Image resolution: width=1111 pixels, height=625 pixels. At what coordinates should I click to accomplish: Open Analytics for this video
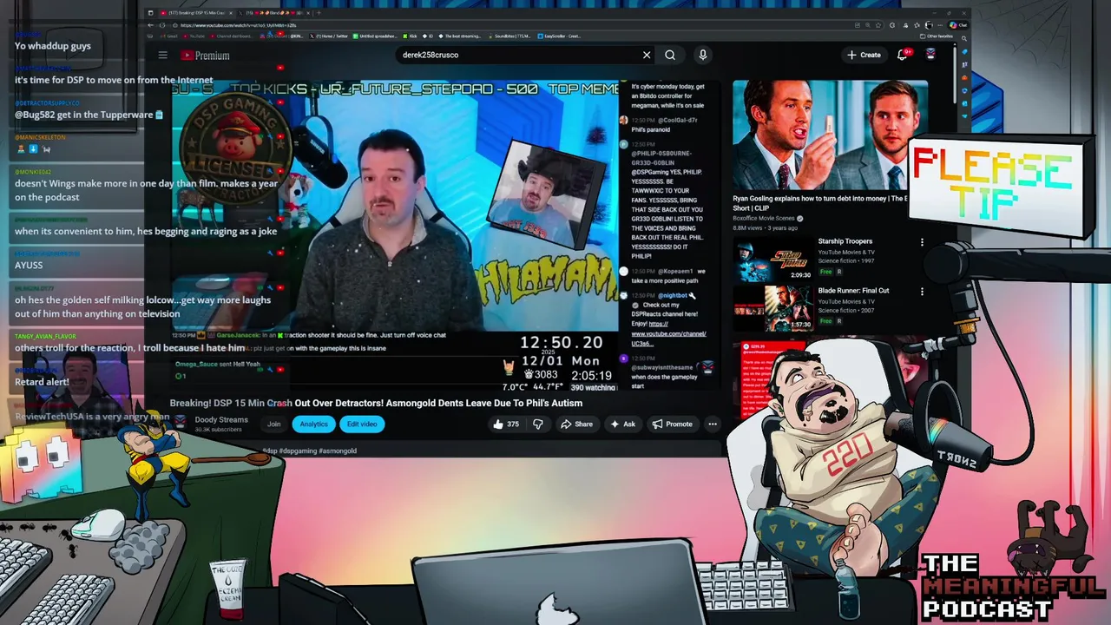pos(314,424)
